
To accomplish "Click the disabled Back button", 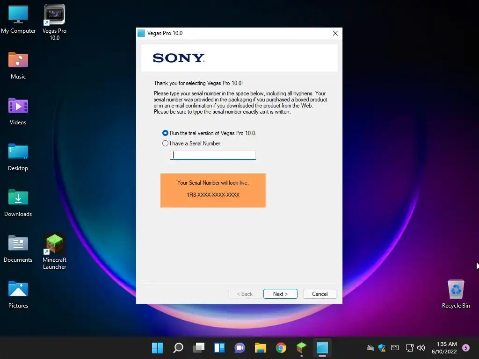I will [x=245, y=294].
